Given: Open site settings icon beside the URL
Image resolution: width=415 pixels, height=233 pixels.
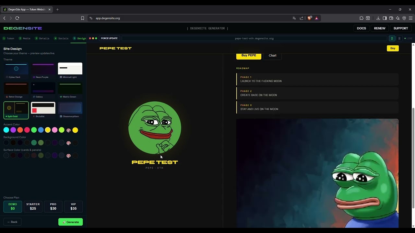Looking at the screenshot, I should click(x=91, y=18).
